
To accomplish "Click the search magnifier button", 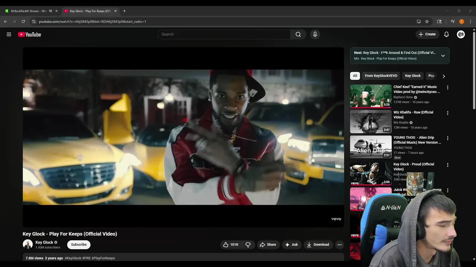I will click(298, 34).
